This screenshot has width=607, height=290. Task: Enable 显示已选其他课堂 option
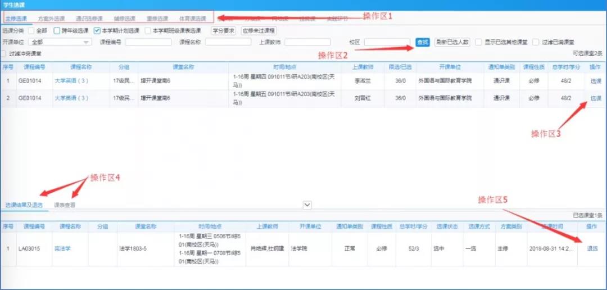pos(478,42)
